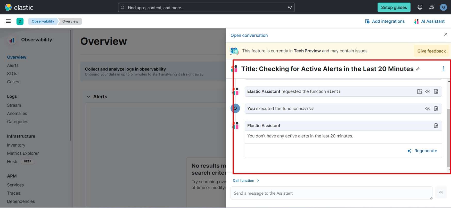The height and width of the screenshot is (208, 451).
Task: Click the Observability chart logo in sidebar
Action: tap(12, 40)
